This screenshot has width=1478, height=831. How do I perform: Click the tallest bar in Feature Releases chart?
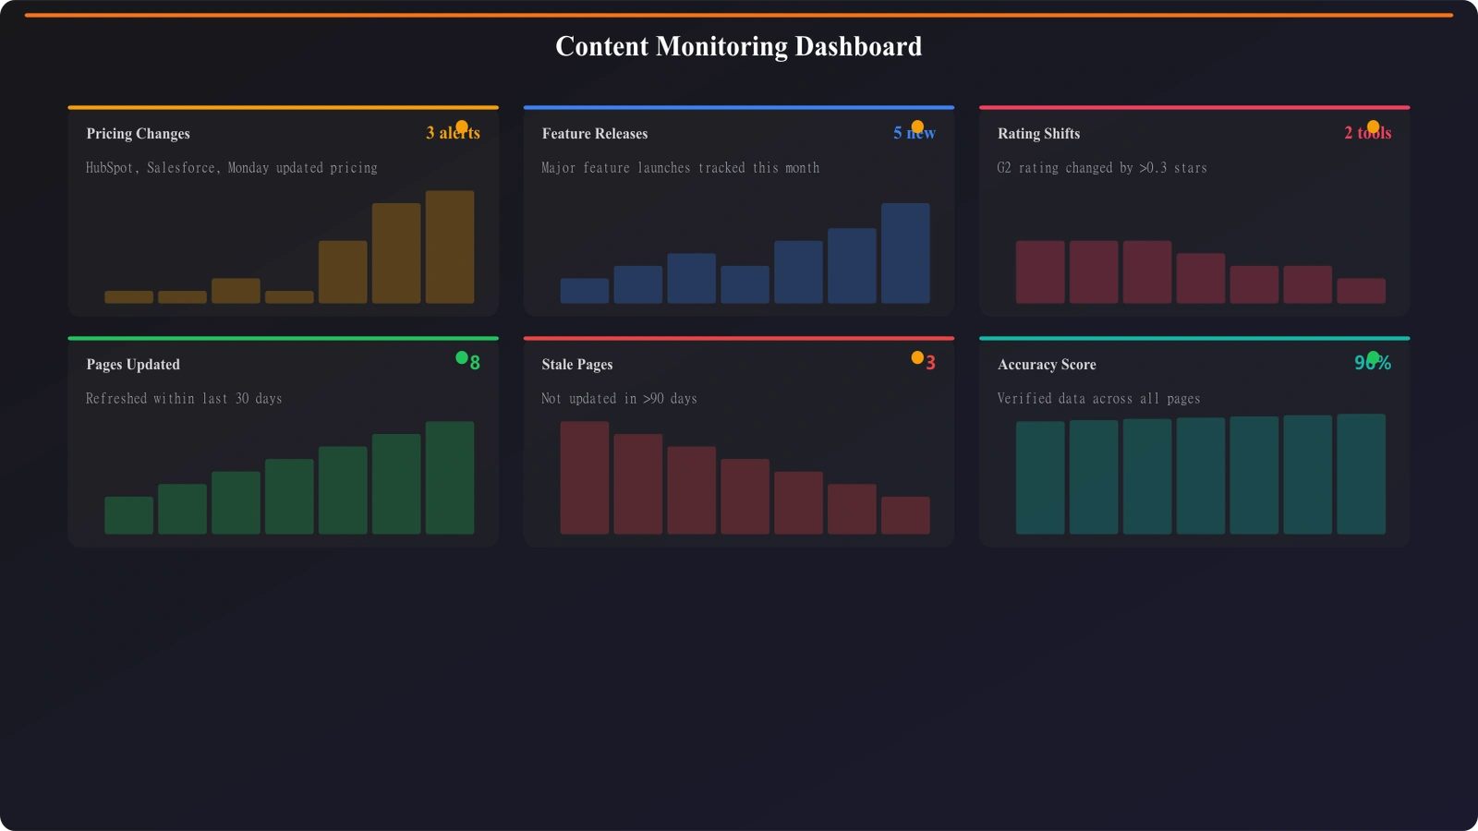click(906, 254)
